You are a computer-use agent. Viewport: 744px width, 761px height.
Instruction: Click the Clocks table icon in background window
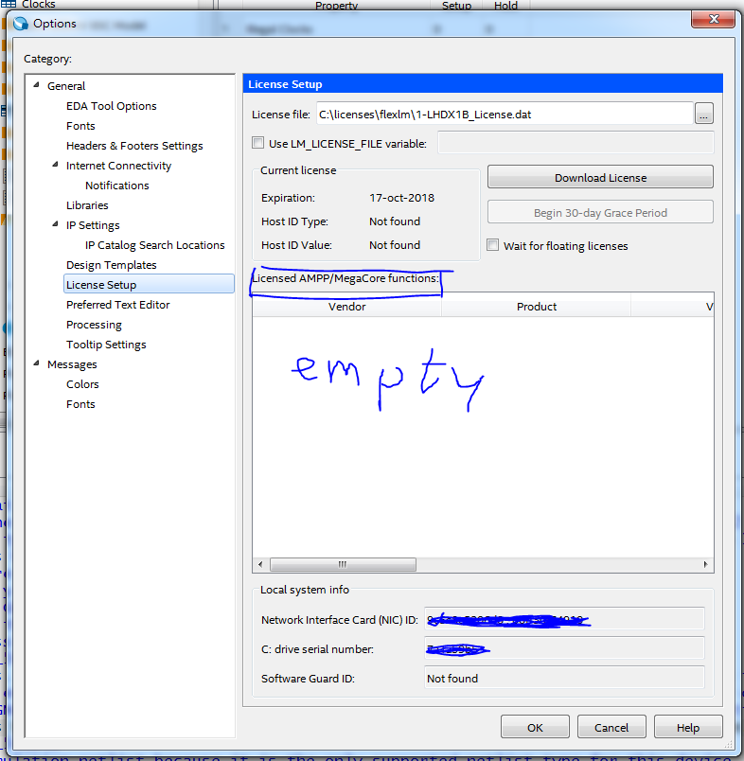point(9,4)
